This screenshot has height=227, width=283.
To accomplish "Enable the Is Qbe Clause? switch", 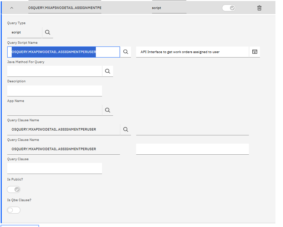I will pos(14,210).
